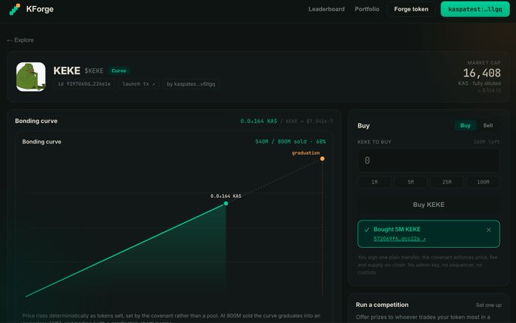The image size is (516, 323).
Task: Open the launch tx link
Action: 139,84
